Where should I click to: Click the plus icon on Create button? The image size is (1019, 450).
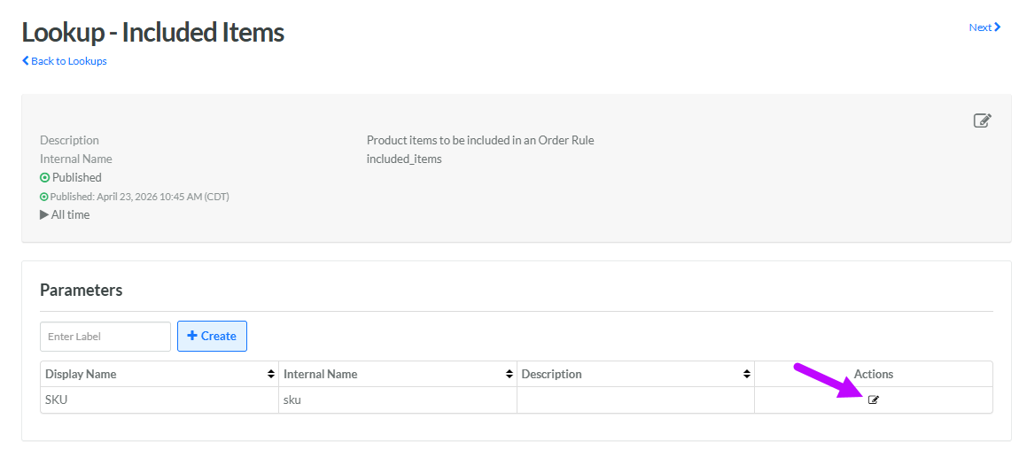tap(192, 337)
